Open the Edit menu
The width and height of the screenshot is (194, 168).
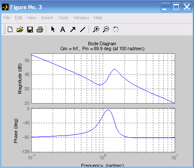coord(18,18)
